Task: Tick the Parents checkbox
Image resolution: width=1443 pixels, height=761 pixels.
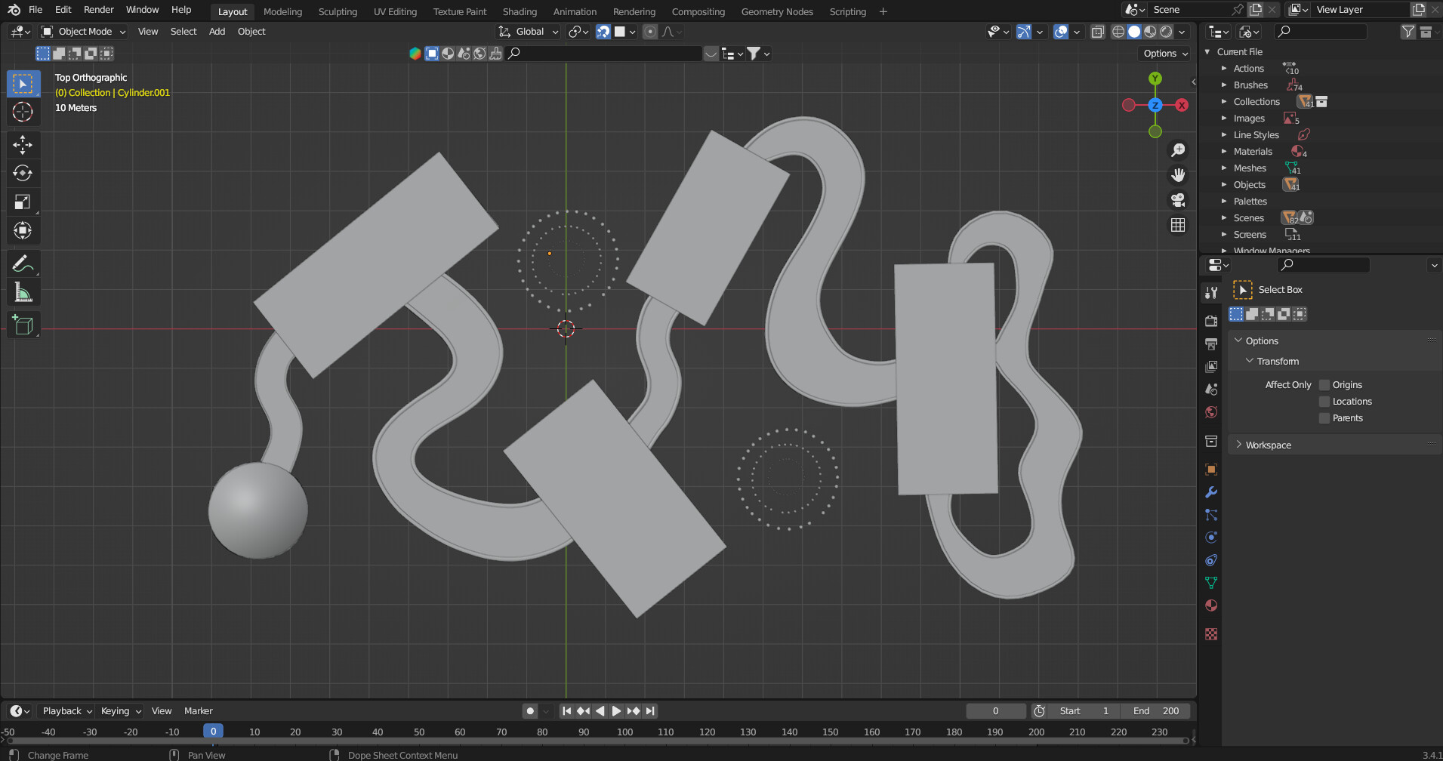Action: click(1324, 418)
